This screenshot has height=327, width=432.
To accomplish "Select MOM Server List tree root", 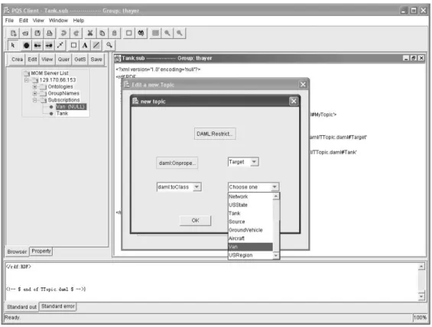I will coord(50,73).
